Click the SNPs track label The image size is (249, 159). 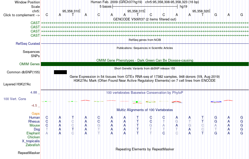tap(35, 56)
